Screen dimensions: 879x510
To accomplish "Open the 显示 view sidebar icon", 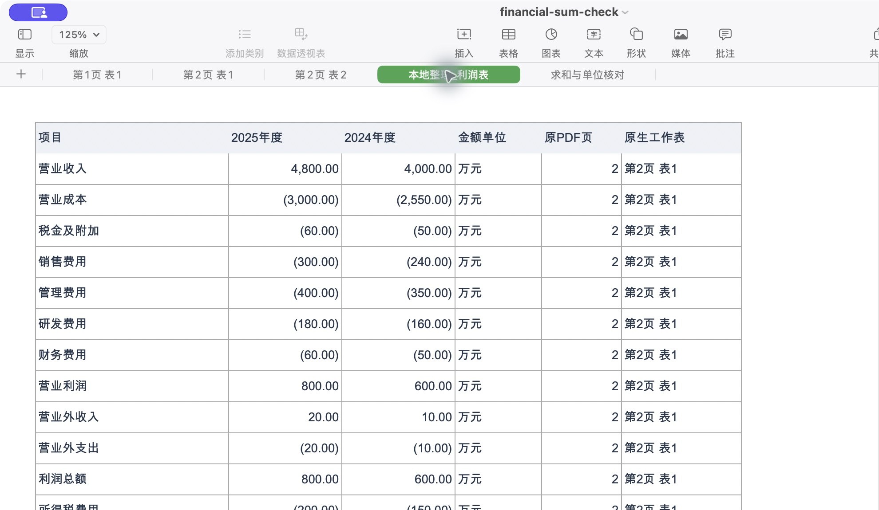I will point(24,34).
